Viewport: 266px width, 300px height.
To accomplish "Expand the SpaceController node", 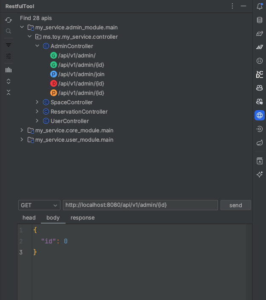I will [37, 102].
